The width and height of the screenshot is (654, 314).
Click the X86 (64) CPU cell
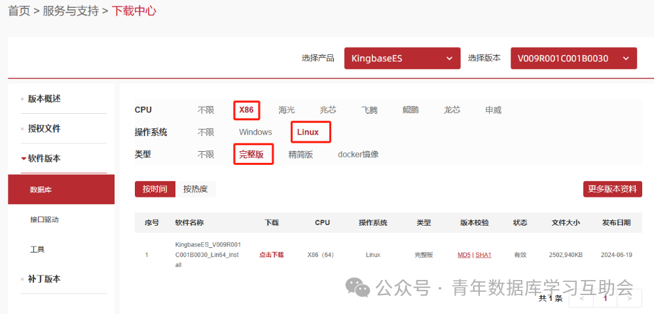[x=320, y=254]
